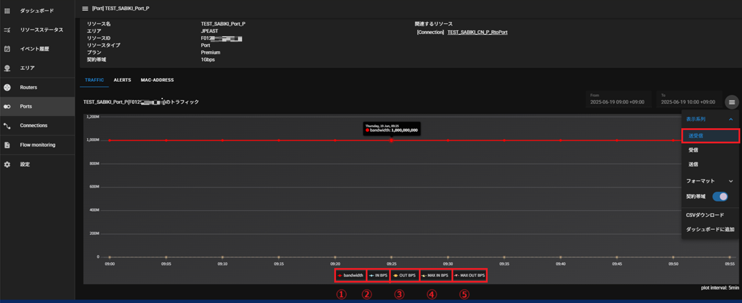Click the Routers icon in sidebar
This screenshot has width=742, height=303.
pyautogui.click(x=7, y=88)
